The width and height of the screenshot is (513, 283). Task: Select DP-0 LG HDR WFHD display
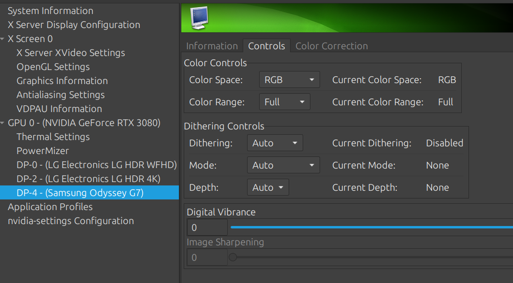tap(97, 165)
